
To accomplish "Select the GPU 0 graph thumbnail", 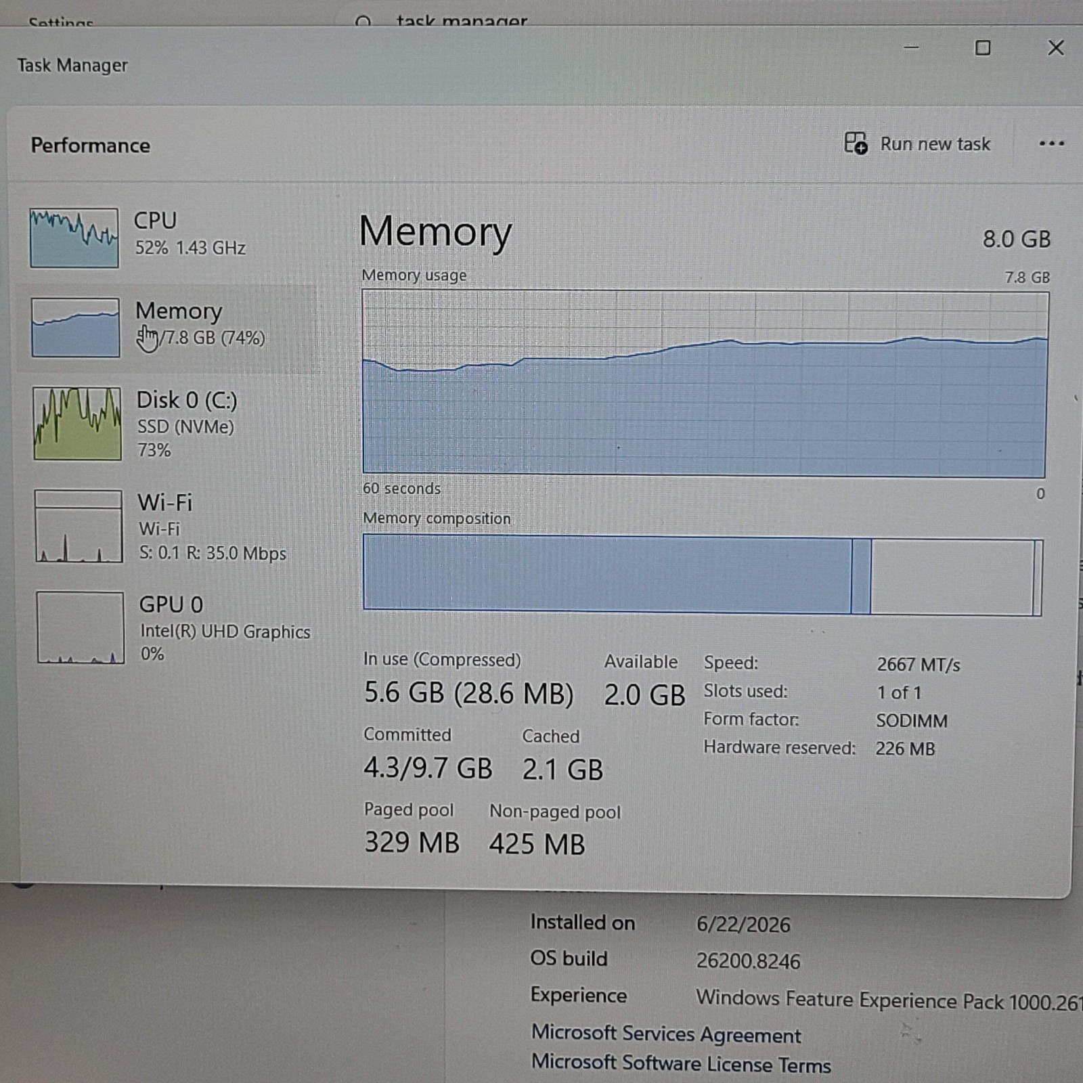I will tap(80, 627).
